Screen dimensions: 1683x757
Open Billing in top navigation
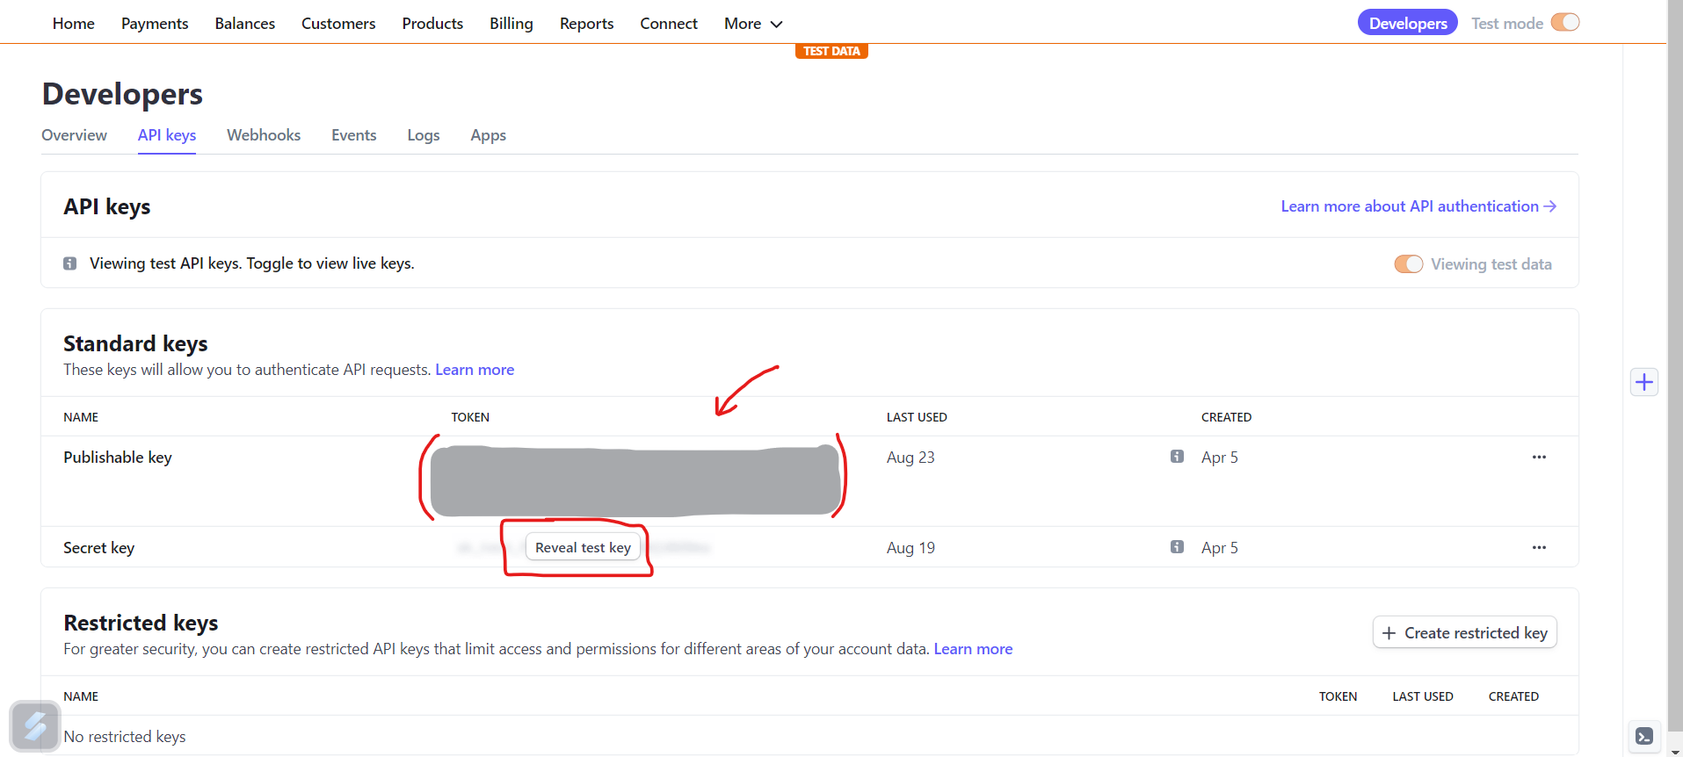tap(511, 24)
